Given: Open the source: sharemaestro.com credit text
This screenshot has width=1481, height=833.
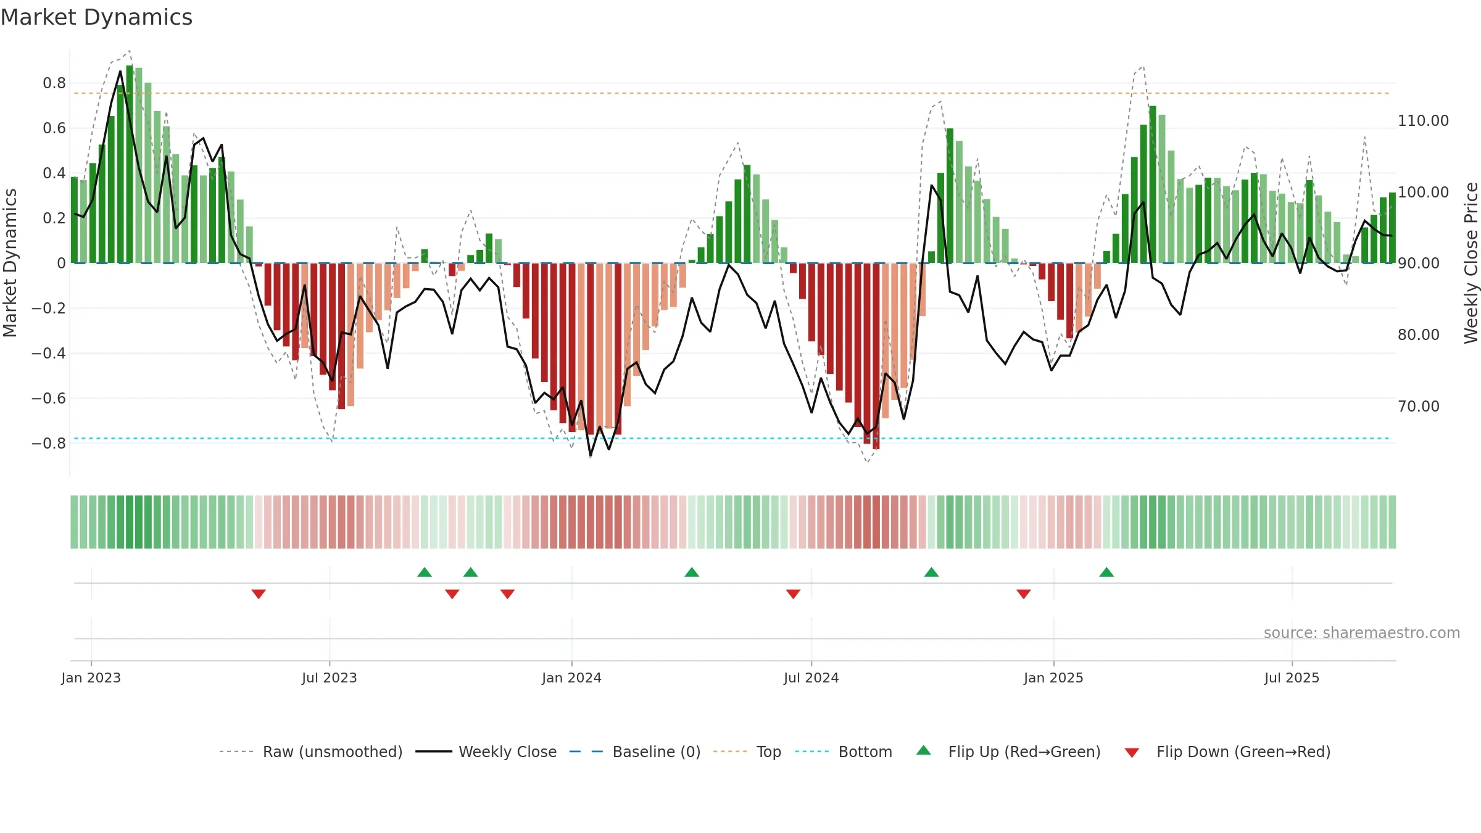Looking at the screenshot, I should pyautogui.click(x=1362, y=633).
